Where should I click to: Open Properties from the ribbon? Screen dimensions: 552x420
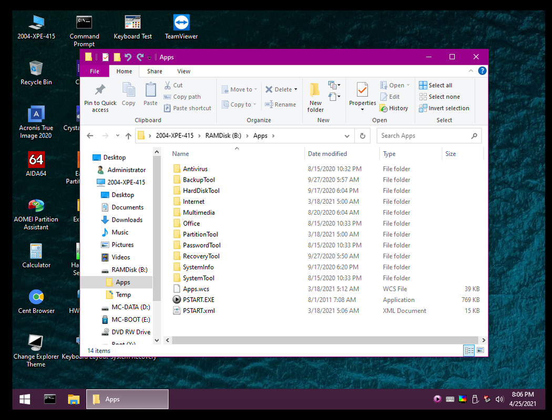(x=362, y=97)
